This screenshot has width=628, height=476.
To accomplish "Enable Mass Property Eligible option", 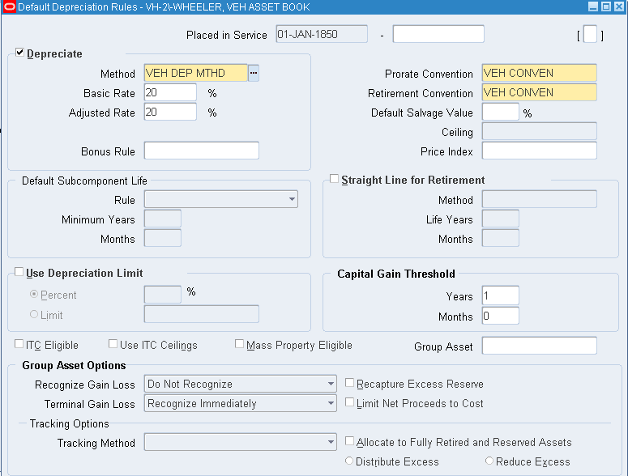I will click(x=239, y=345).
